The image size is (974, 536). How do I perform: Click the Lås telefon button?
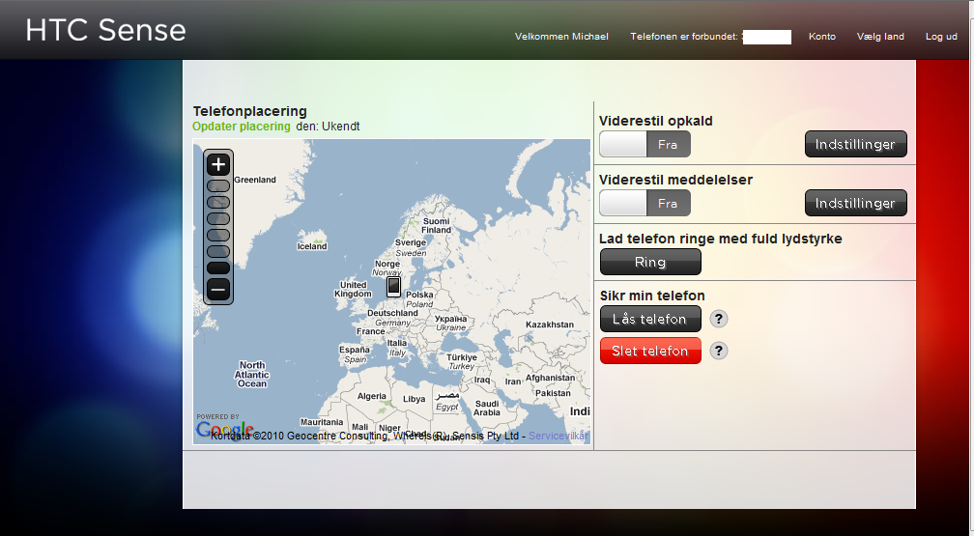coord(650,319)
